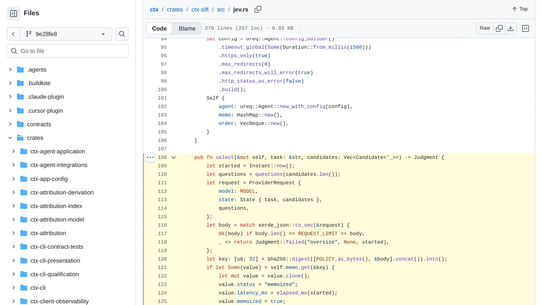Collapse the file tree side panel icon
The image size is (542, 305).
[14, 14]
